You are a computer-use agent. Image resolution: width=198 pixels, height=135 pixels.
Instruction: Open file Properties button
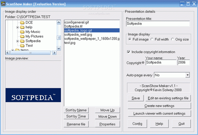point(108,124)
